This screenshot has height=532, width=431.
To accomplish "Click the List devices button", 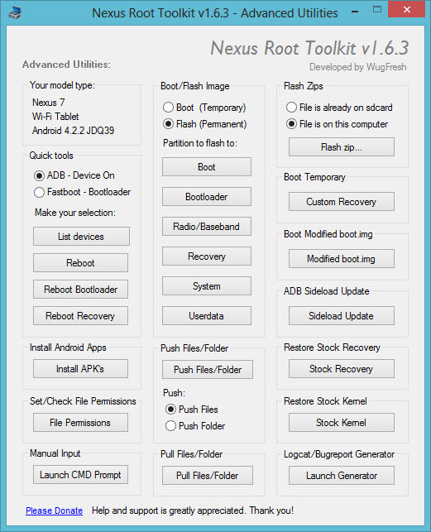I will click(81, 237).
